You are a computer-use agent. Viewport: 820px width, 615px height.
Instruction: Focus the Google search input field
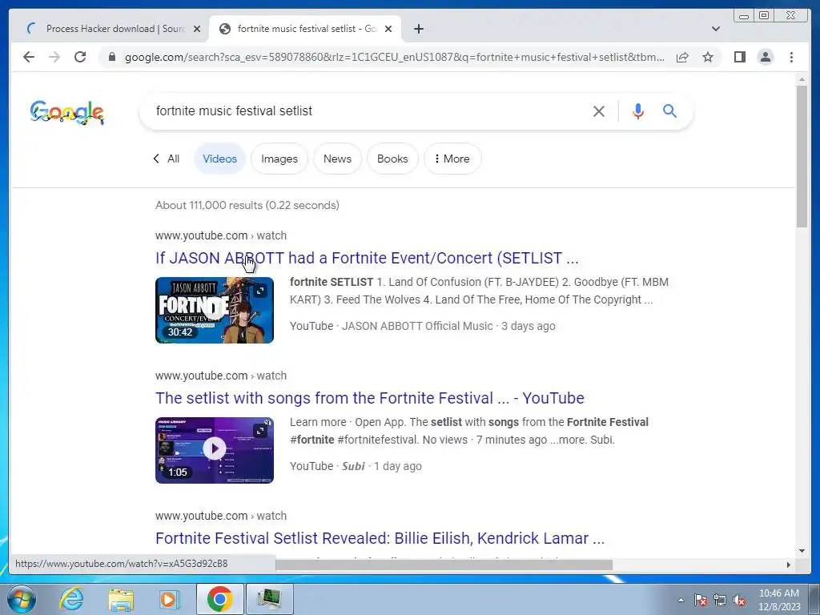click(366, 111)
